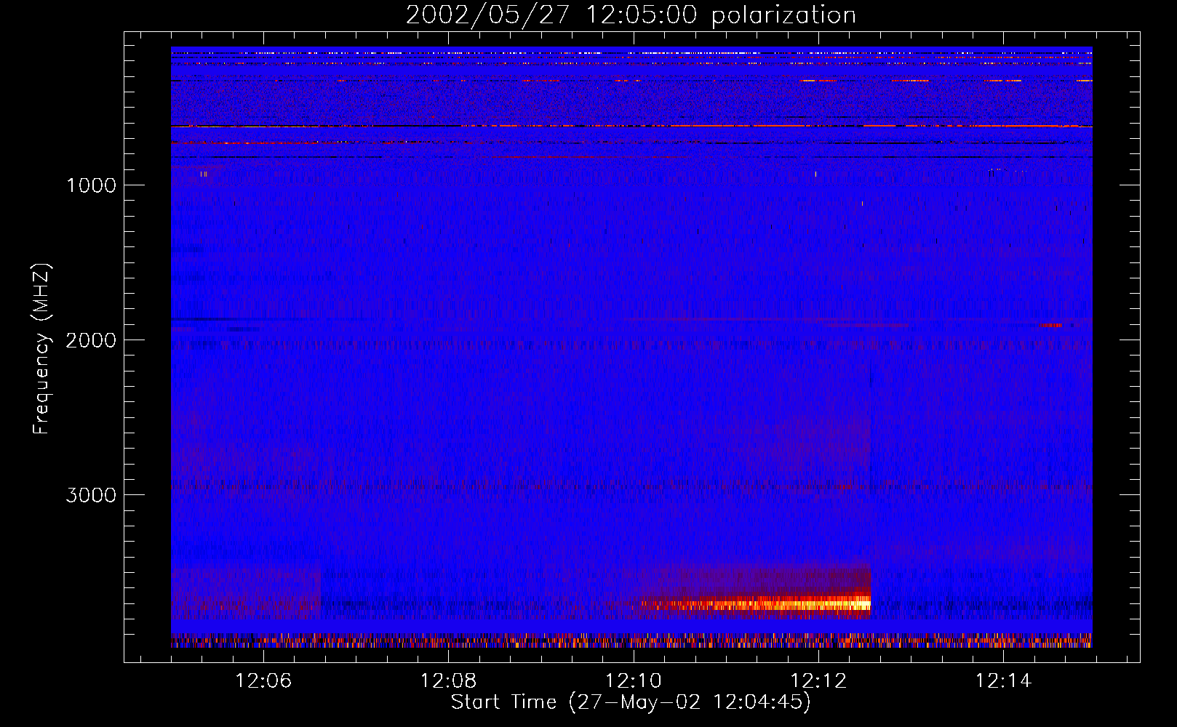Viewport: 1177px width, 727px height.
Task: Click the 12:12 time tick label
Action: pyautogui.click(x=818, y=681)
